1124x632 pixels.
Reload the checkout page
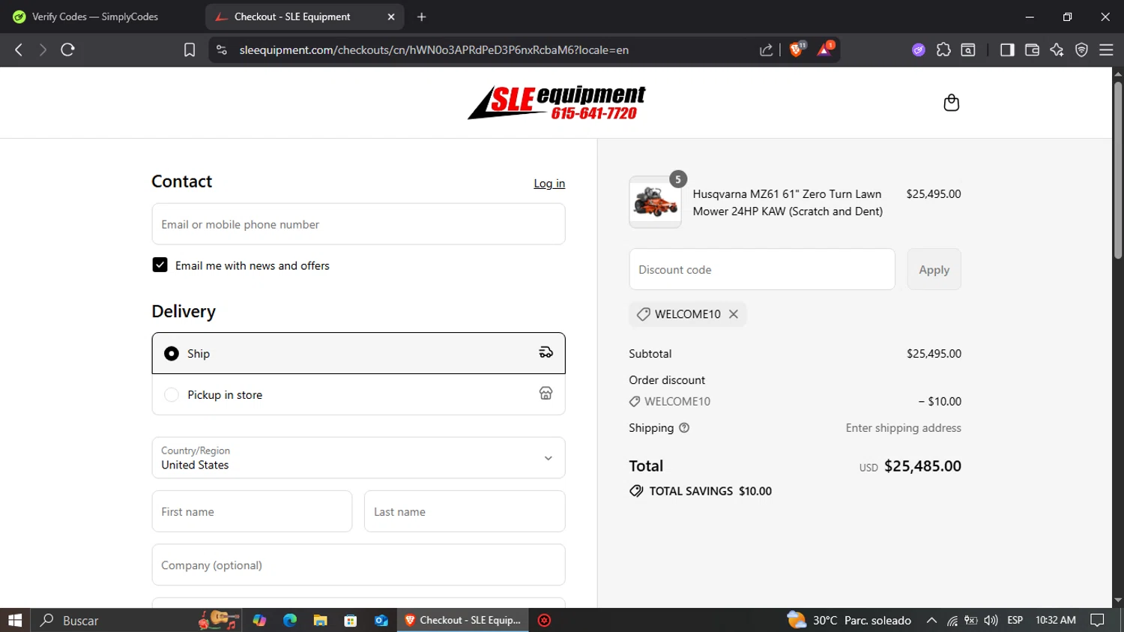pyautogui.click(x=68, y=49)
